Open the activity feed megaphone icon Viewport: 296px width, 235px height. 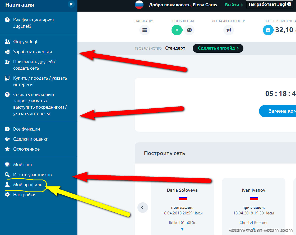click(229, 30)
